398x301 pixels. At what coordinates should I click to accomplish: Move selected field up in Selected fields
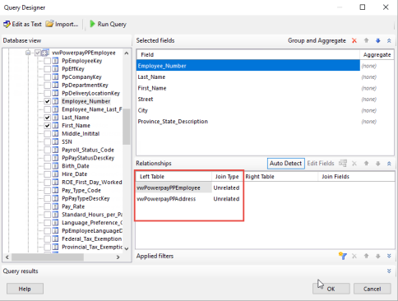pyautogui.click(x=366, y=40)
